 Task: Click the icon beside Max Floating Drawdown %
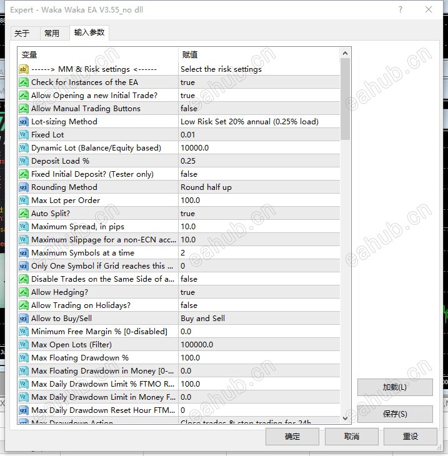pos(24,358)
